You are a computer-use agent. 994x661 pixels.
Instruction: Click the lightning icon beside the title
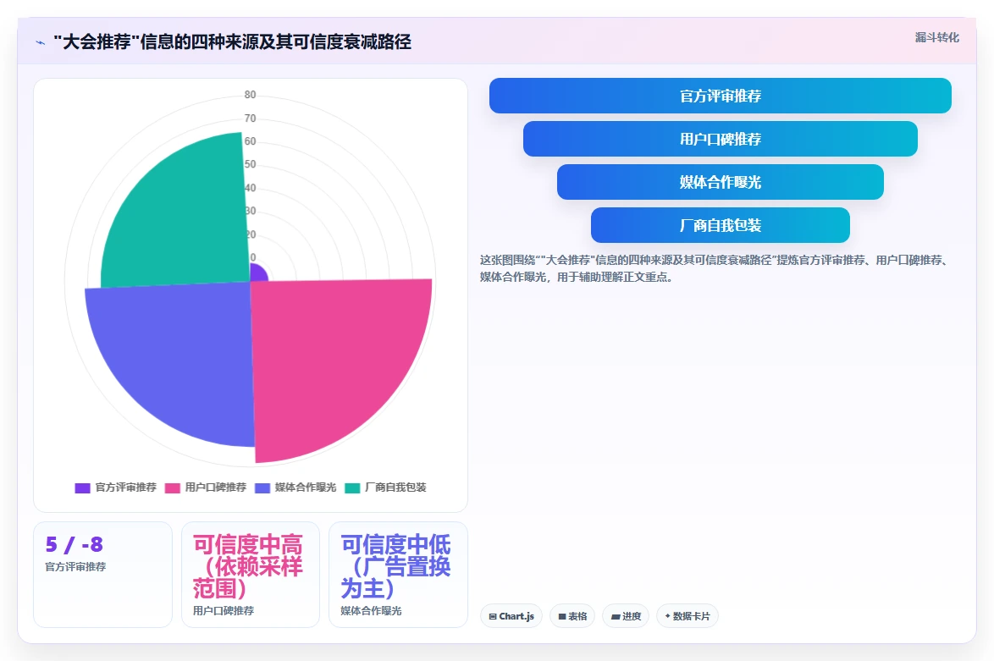41,42
